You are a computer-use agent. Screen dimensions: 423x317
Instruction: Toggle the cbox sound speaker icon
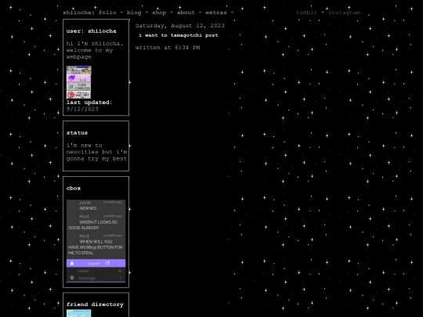tap(121, 271)
